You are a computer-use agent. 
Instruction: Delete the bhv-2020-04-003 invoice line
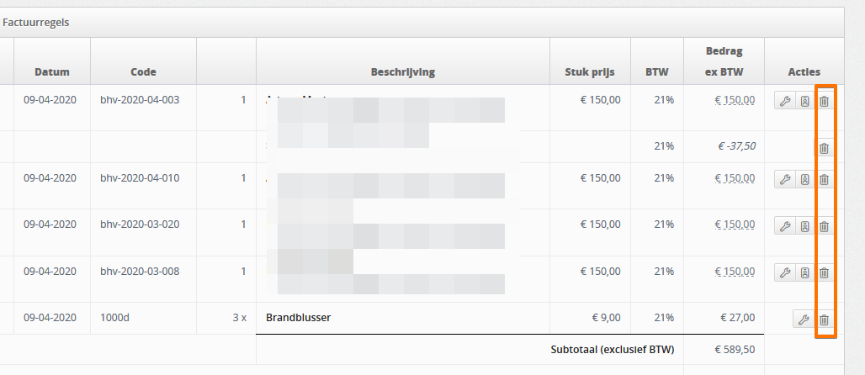(x=824, y=101)
